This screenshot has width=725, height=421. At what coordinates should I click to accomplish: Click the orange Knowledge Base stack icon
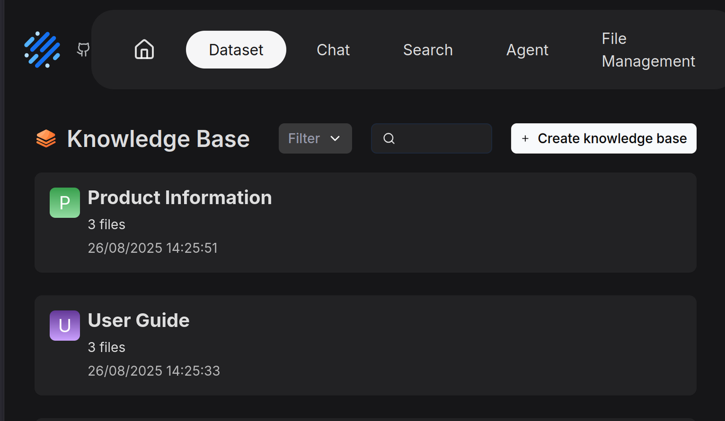46,139
